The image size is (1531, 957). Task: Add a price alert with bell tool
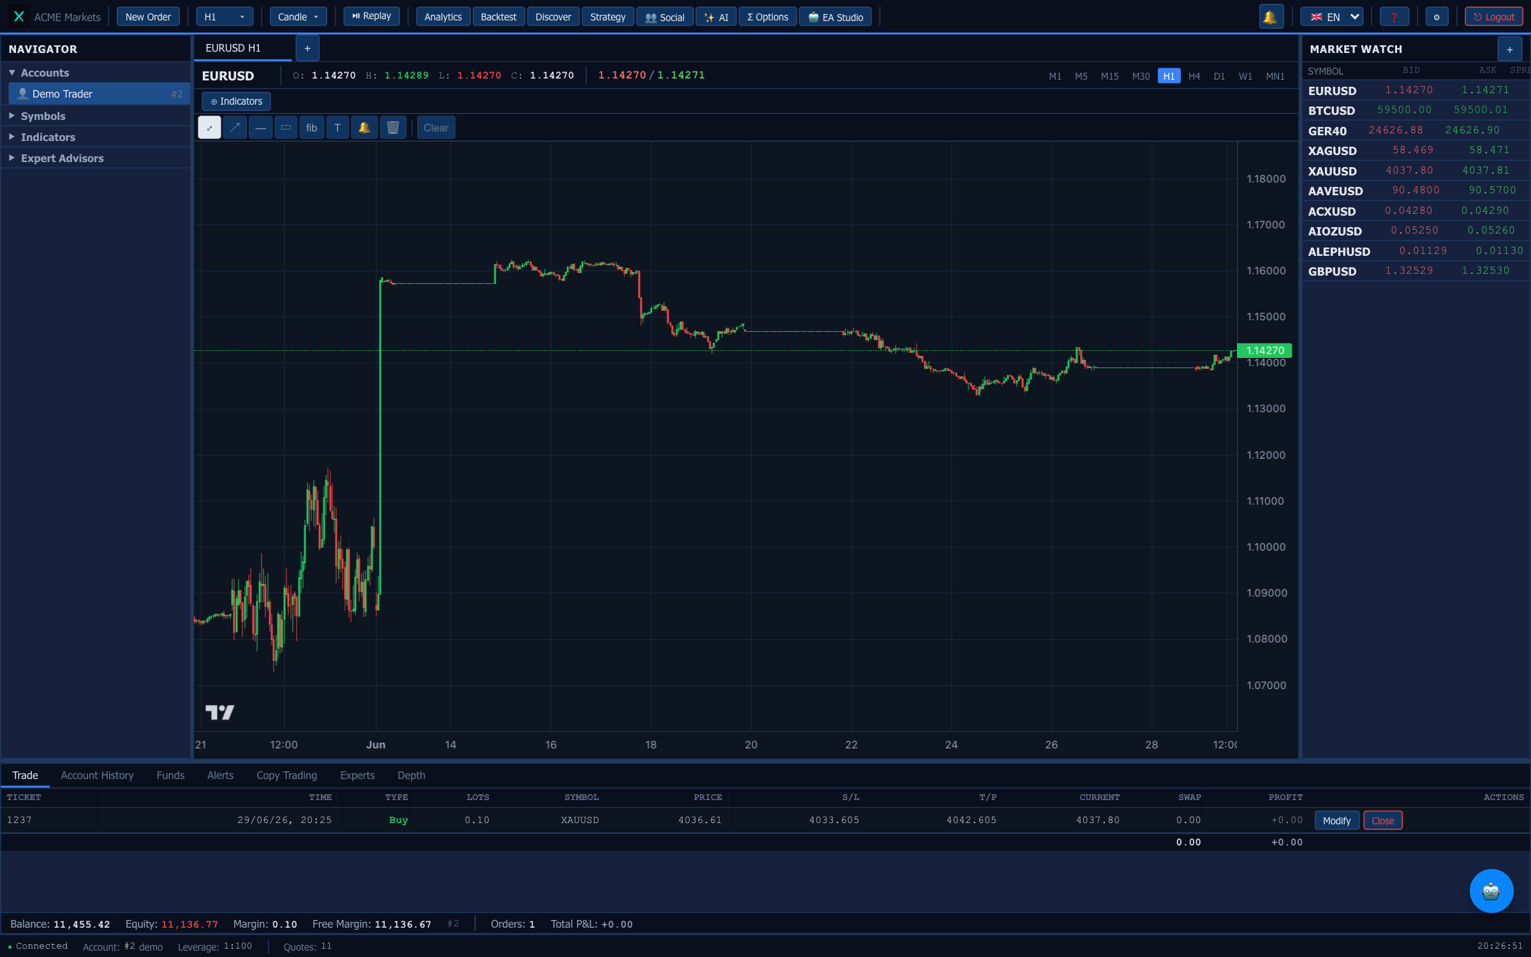click(364, 128)
